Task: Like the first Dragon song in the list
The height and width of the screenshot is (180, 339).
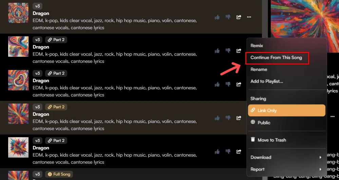Action: pos(217,17)
